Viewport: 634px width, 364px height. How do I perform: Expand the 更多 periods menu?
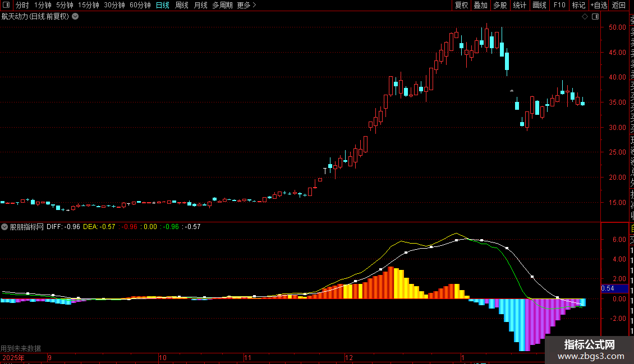247,5
